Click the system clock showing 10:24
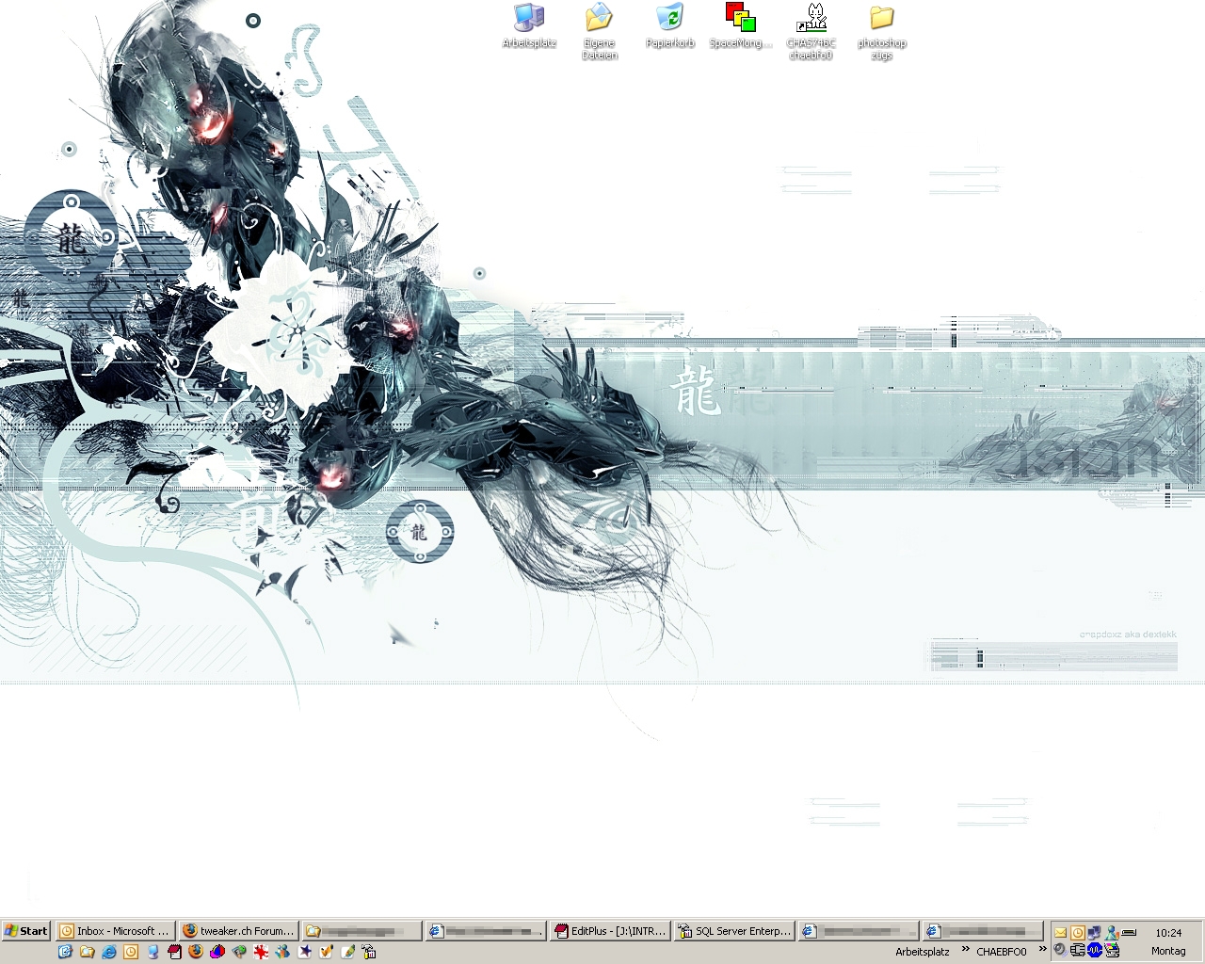1205x964 pixels. 1168,933
